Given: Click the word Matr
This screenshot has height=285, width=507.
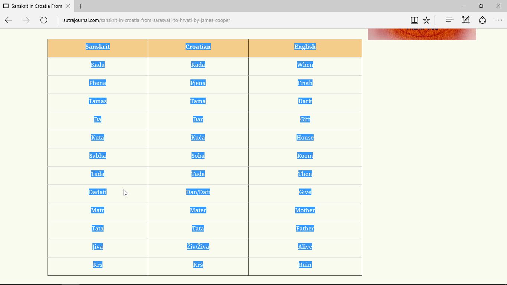Looking at the screenshot, I should pyautogui.click(x=98, y=210).
